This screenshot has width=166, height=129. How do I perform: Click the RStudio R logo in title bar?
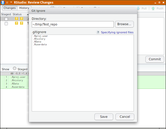(x=3, y=3)
